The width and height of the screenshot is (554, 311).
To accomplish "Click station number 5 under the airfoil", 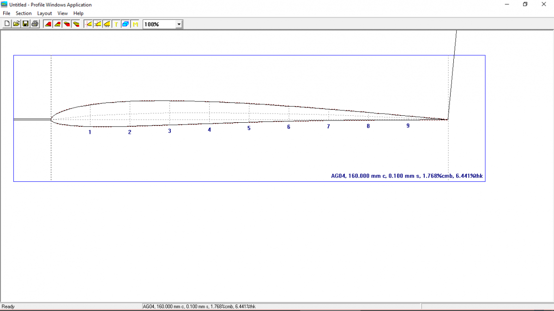I will pos(249,128).
